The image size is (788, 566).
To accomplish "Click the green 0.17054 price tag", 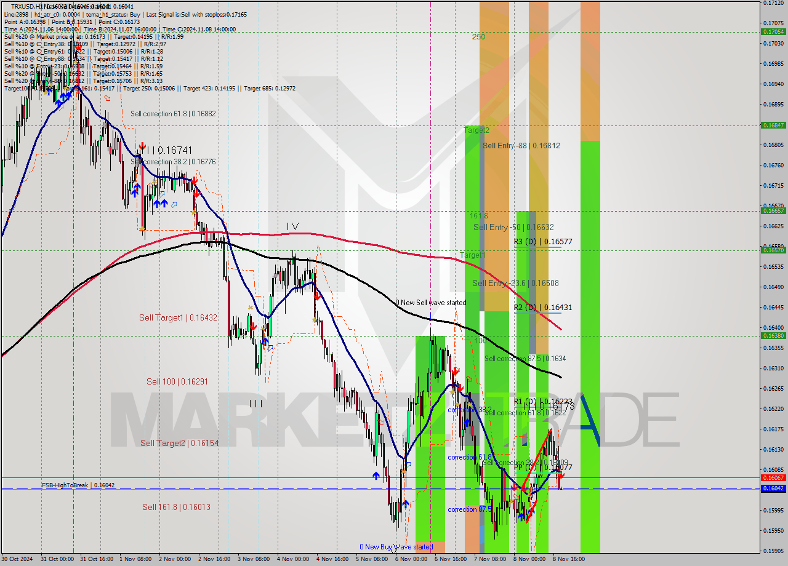I will (773, 31).
